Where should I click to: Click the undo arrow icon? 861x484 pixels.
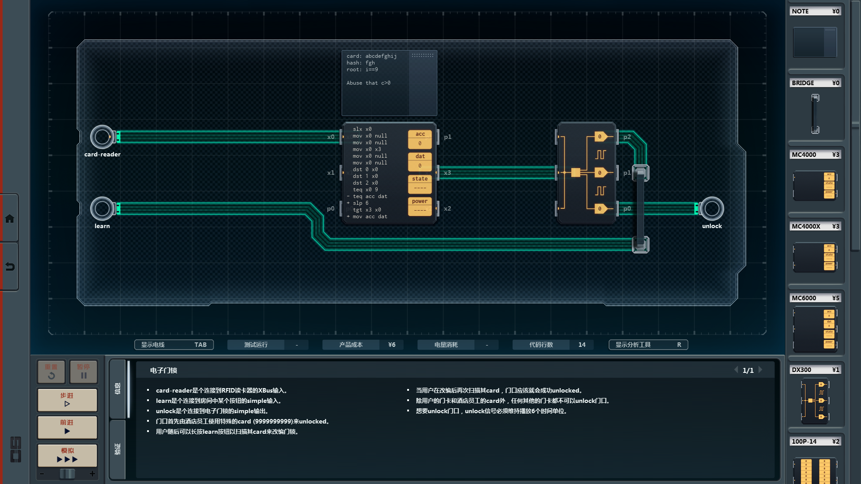(x=9, y=267)
